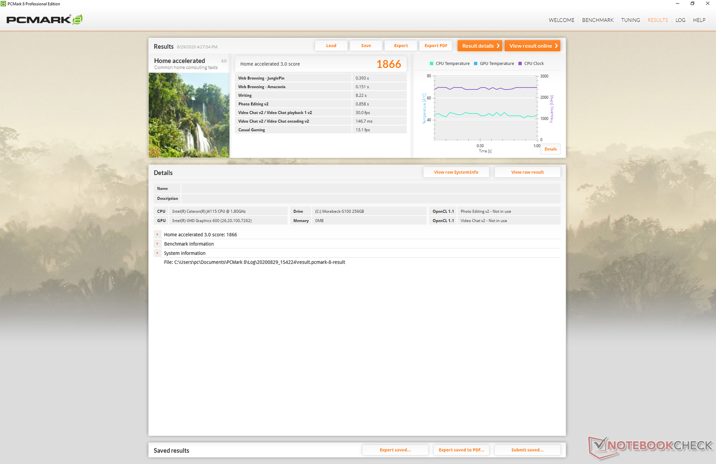Switch to the BENCHMARK tab
Screen dimensions: 716x464
(x=598, y=20)
